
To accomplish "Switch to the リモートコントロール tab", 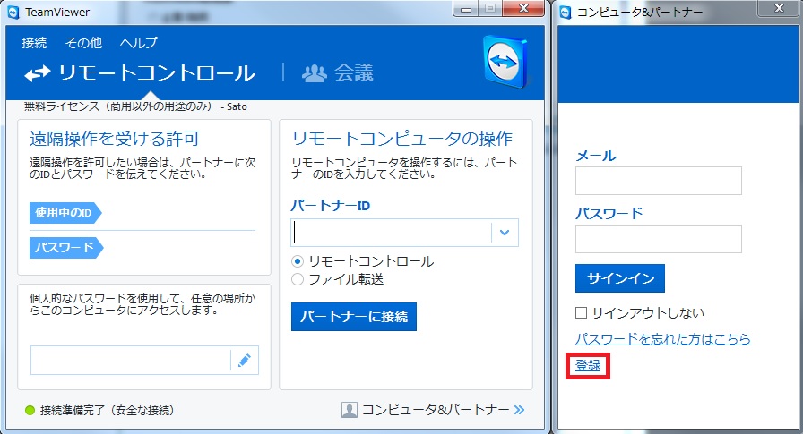I will pos(139,73).
